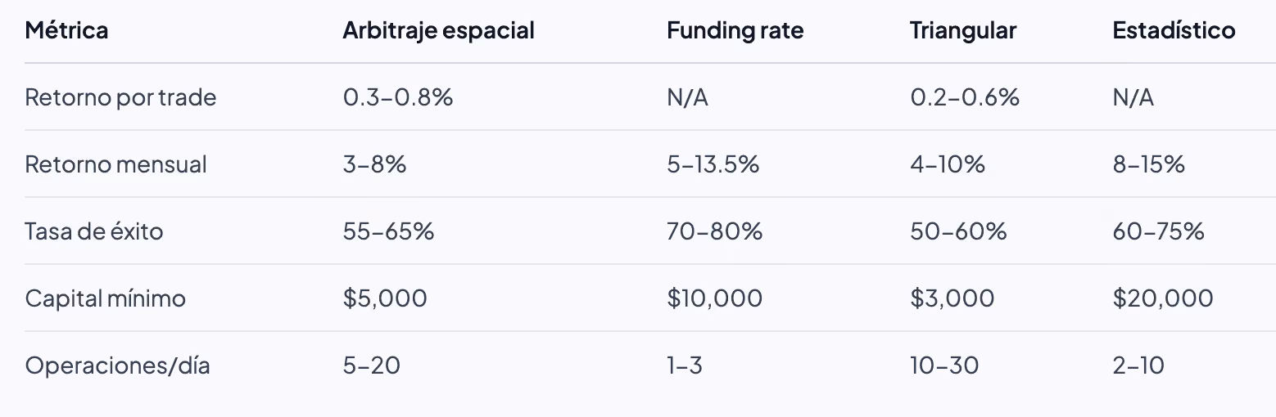Select the Triangular column header
Viewport: 1276px width, 417px height.
[x=962, y=30]
